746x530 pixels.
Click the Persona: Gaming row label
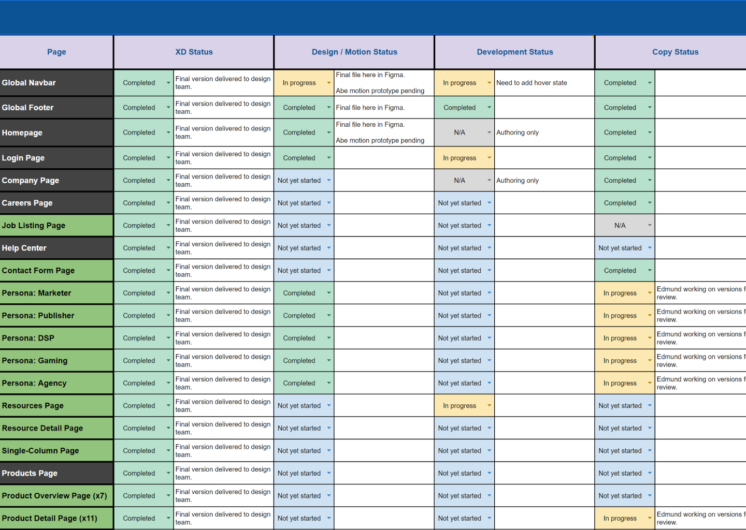coord(56,361)
